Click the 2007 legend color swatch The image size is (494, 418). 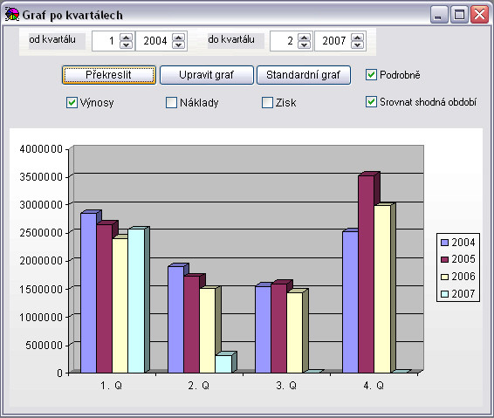(444, 294)
